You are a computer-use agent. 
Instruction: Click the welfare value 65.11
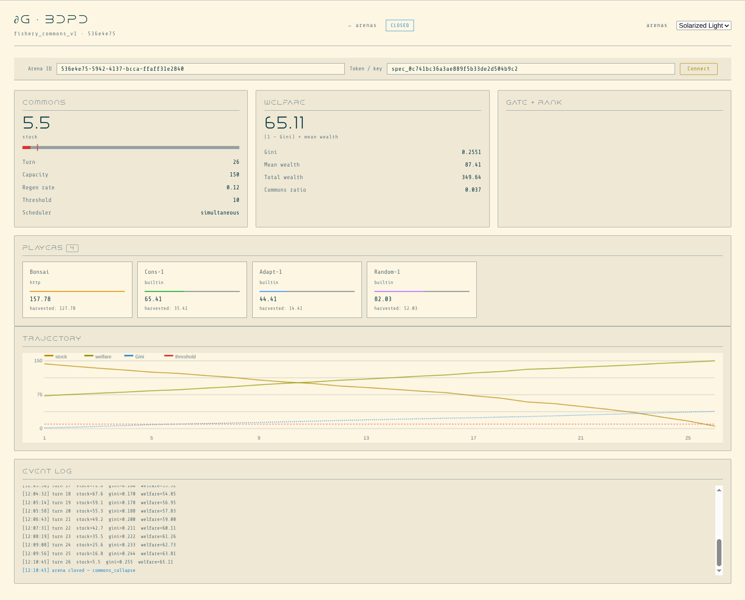(284, 123)
